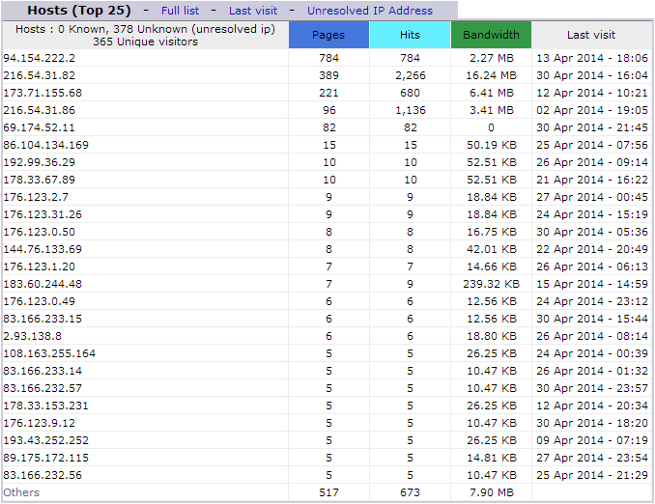Select host 176.123.1.20
Viewport: 655px width, 504px height.
40,266
